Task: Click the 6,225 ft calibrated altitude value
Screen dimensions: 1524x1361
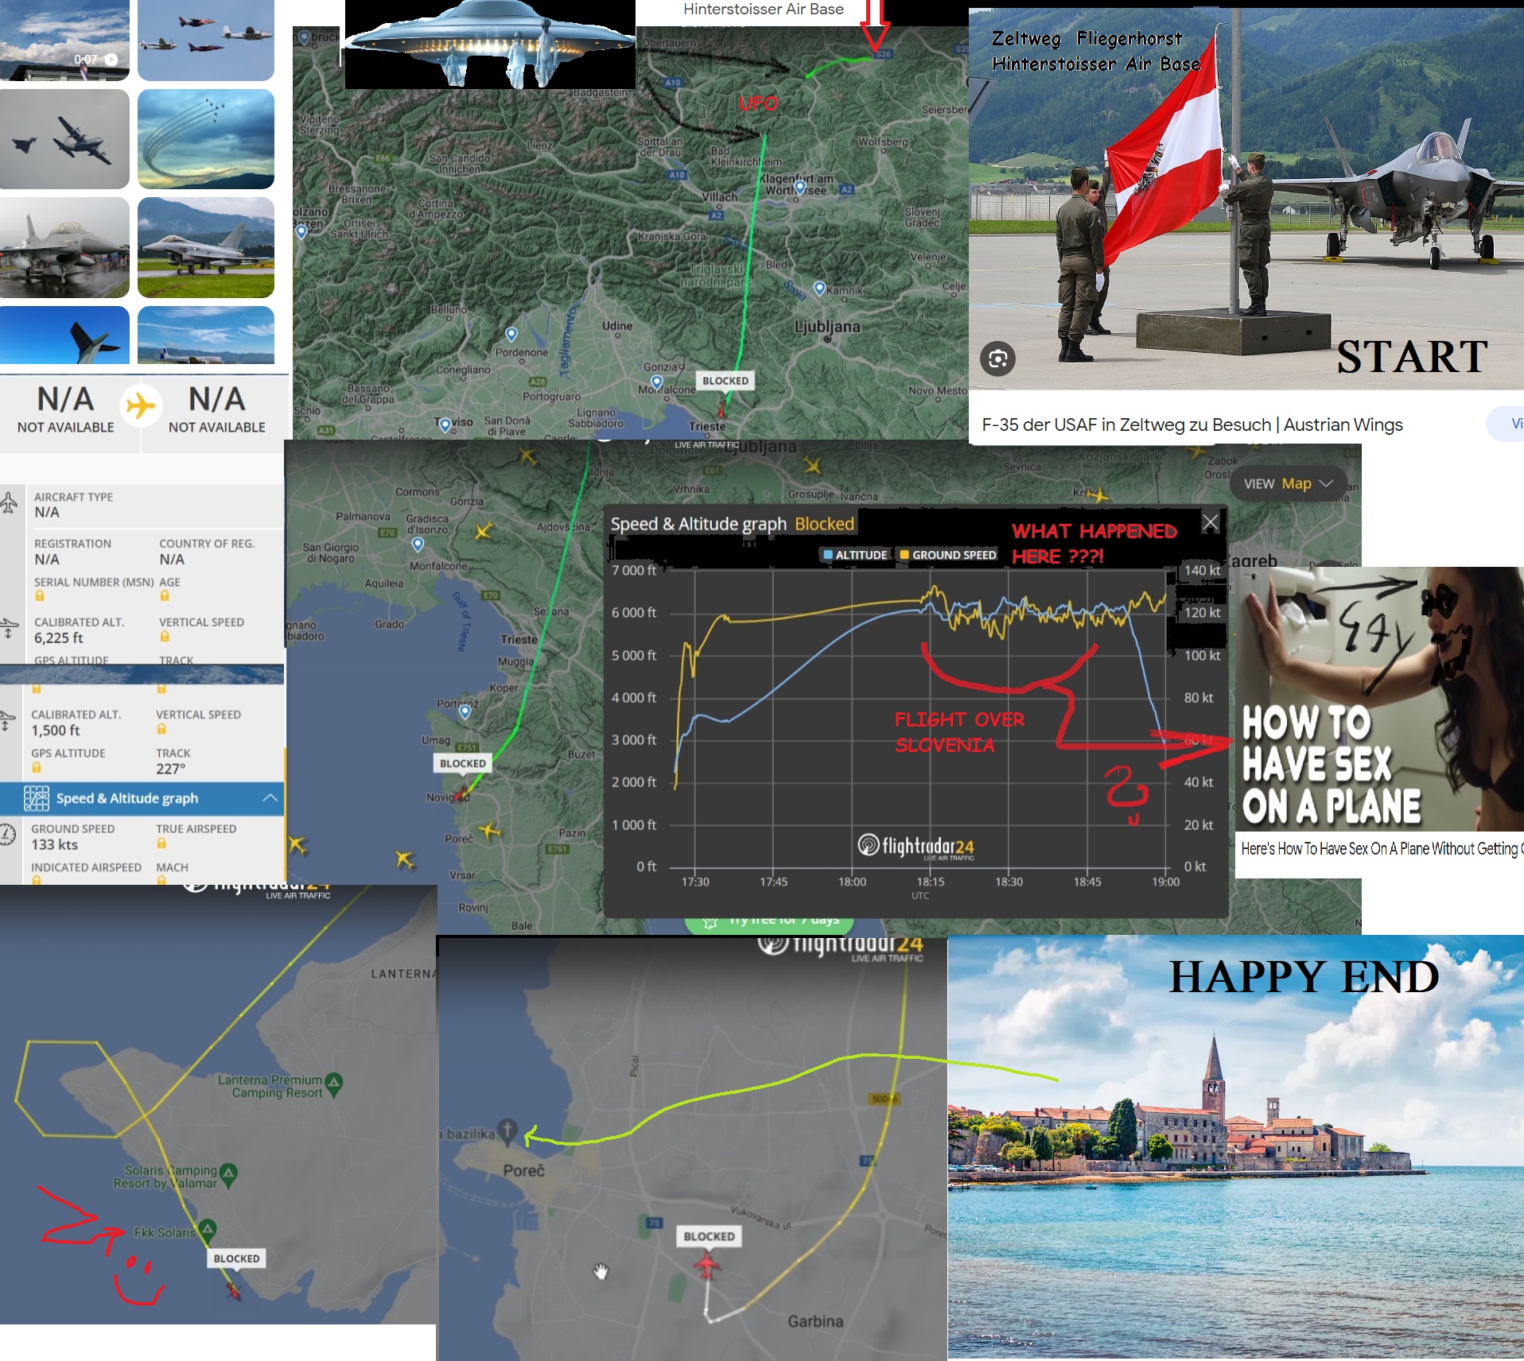Action: (58, 638)
